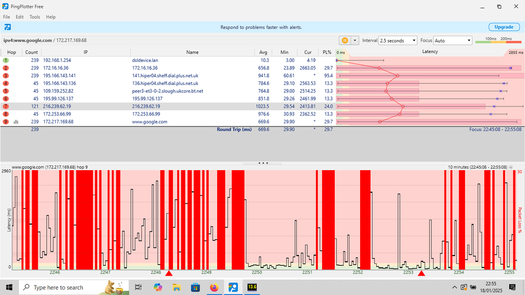The width and height of the screenshot is (525, 295).
Task: Click the Upgrade button
Action: 503,27
